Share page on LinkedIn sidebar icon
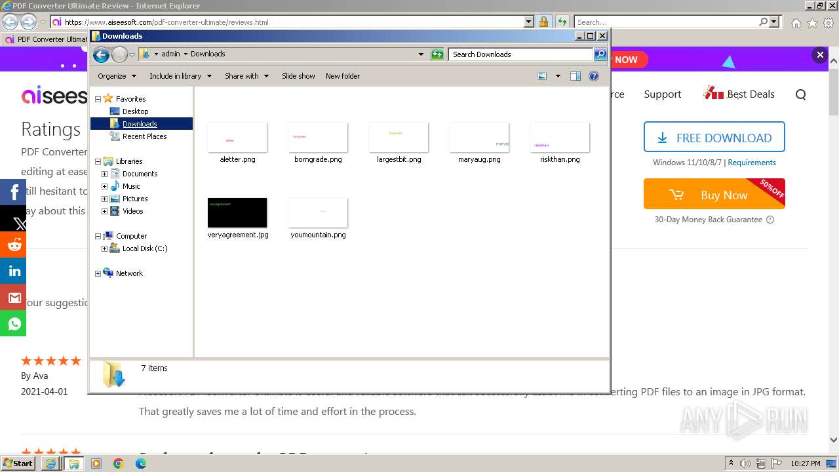This screenshot has width=839, height=472. [13, 271]
